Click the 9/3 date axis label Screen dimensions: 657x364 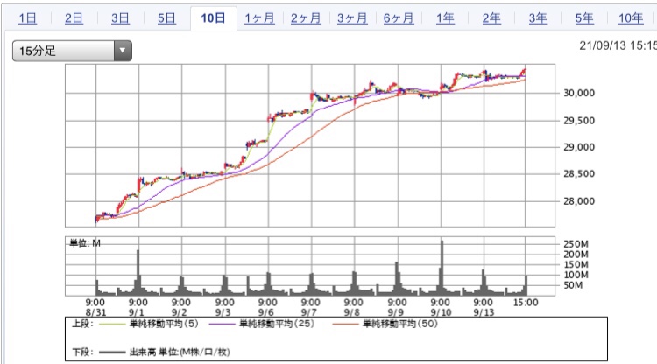click(x=223, y=312)
